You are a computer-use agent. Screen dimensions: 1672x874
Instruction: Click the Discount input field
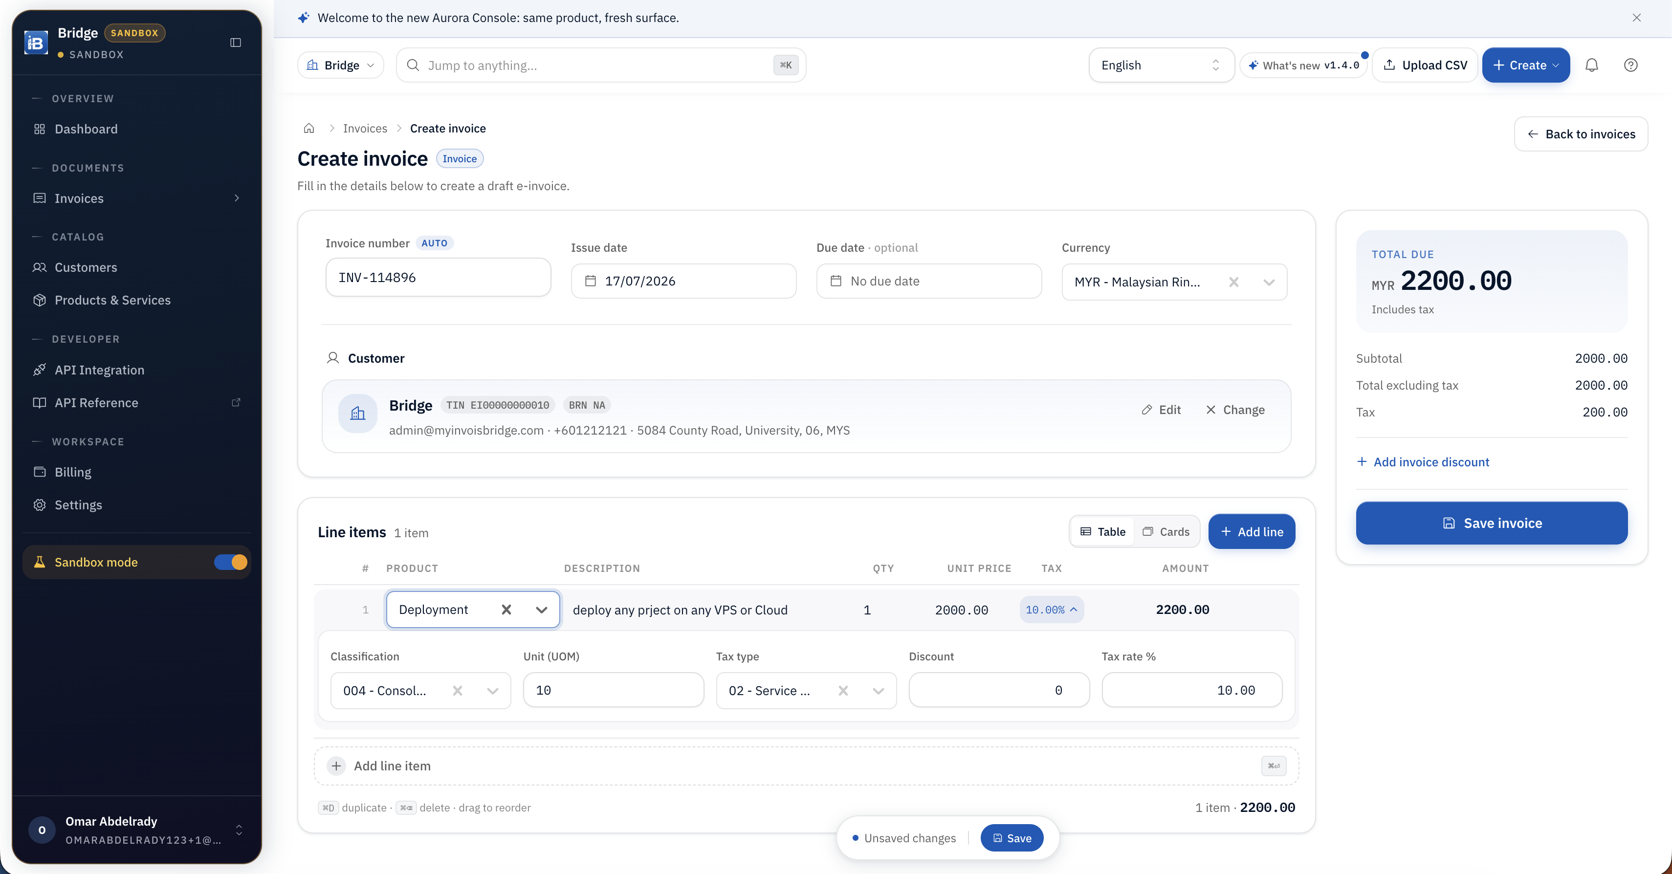click(999, 690)
